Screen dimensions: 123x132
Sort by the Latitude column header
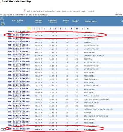pyautogui.click(x=39, y=20)
